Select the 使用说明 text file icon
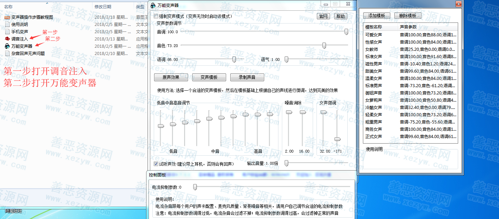 [7, 25]
